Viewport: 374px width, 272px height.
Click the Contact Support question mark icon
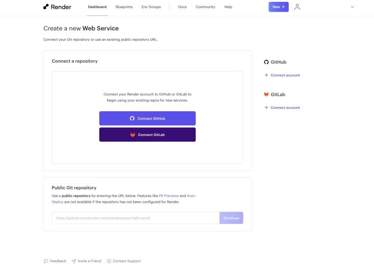click(109, 261)
